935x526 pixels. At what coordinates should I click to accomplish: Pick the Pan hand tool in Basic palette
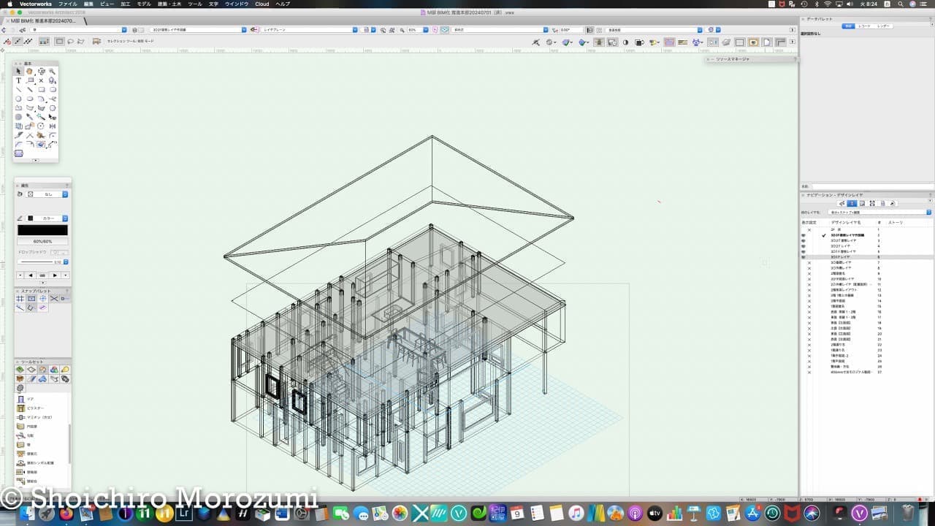(30, 72)
